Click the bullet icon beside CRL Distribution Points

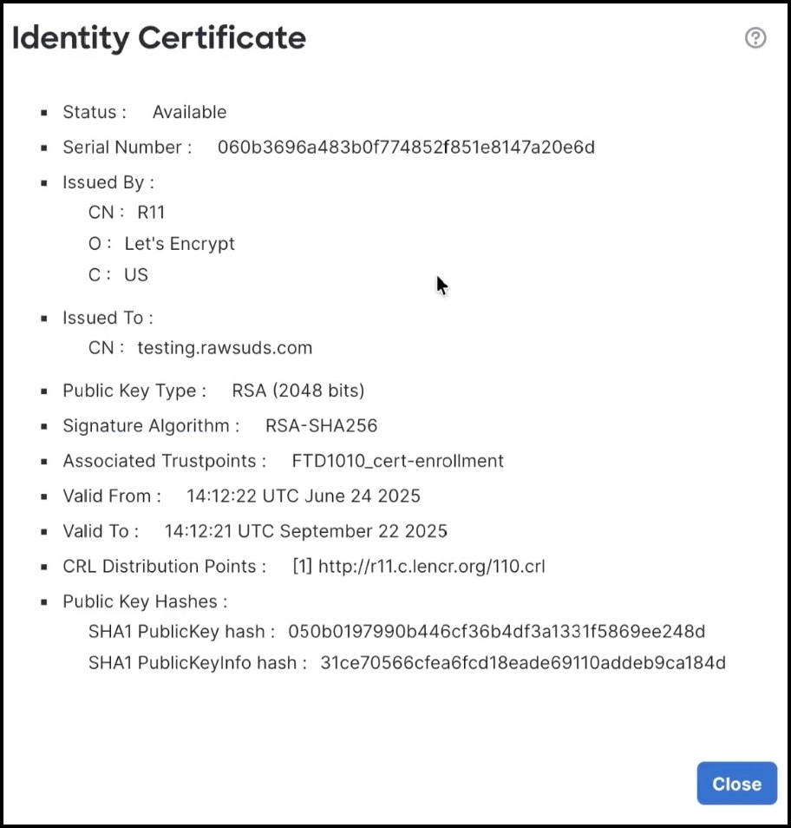pos(45,566)
